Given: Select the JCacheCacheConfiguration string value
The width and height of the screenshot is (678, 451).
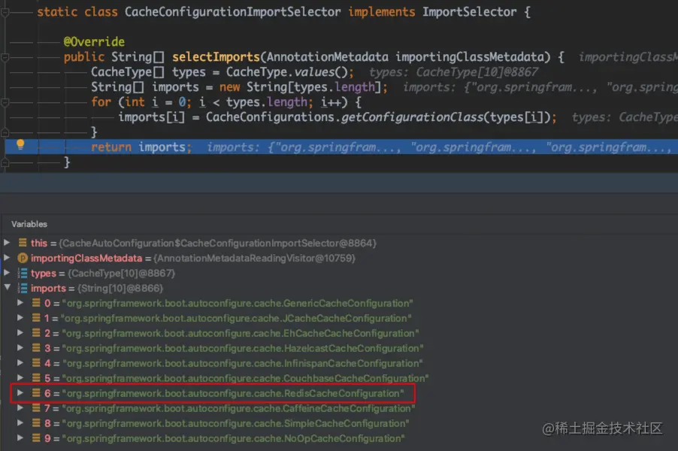Looking at the screenshot, I should tap(236, 318).
